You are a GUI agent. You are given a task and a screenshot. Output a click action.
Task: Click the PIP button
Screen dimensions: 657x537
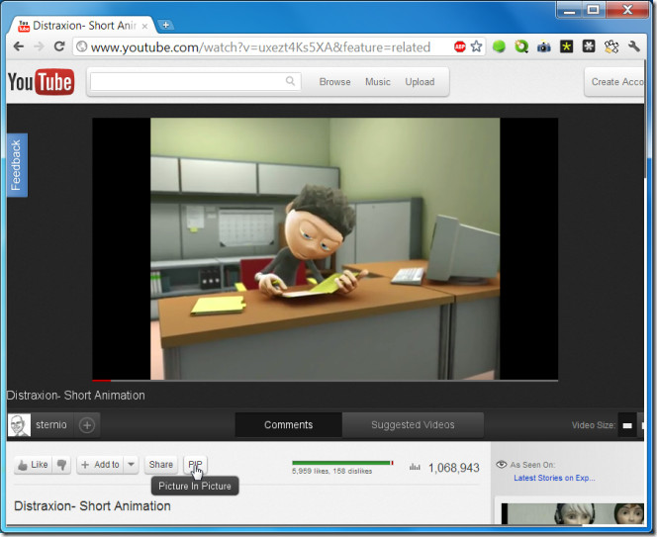point(195,465)
